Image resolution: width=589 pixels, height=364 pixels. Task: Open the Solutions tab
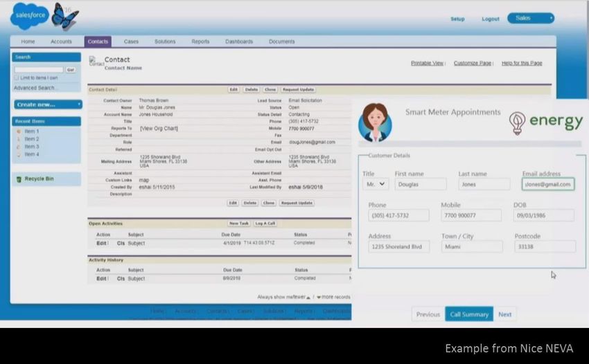tap(165, 42)
